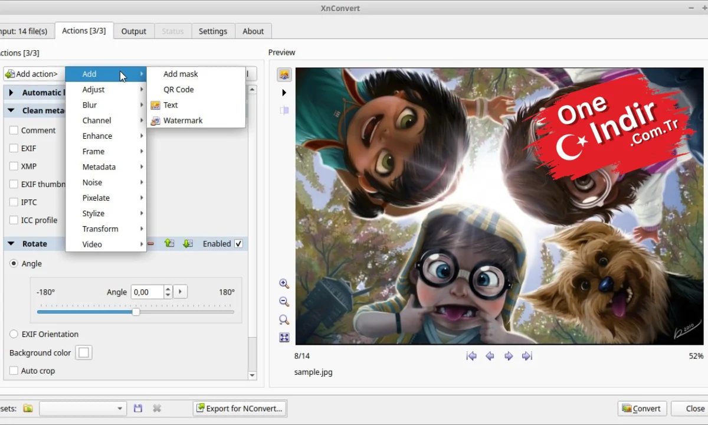
Task: Click the Add action button
Action: [34, 74]
